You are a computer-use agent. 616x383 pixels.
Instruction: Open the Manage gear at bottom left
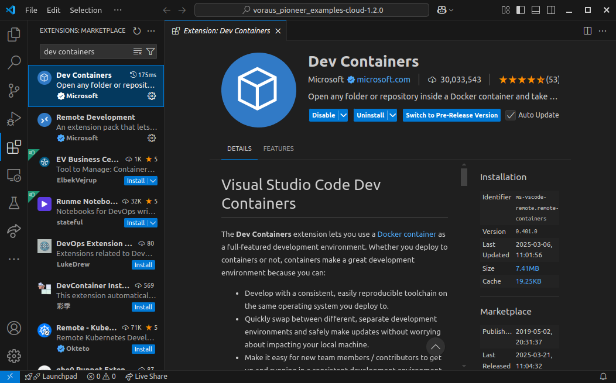[x=13, y=356]
